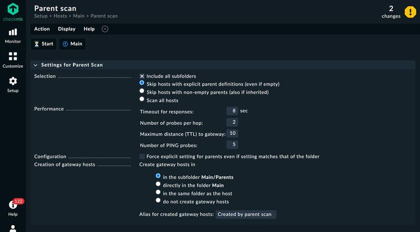Image resolution: width=420 pixels, height=232 pixels.
Task: Collapse the menu bar chevron button
Action: click(x=105, y=29)
